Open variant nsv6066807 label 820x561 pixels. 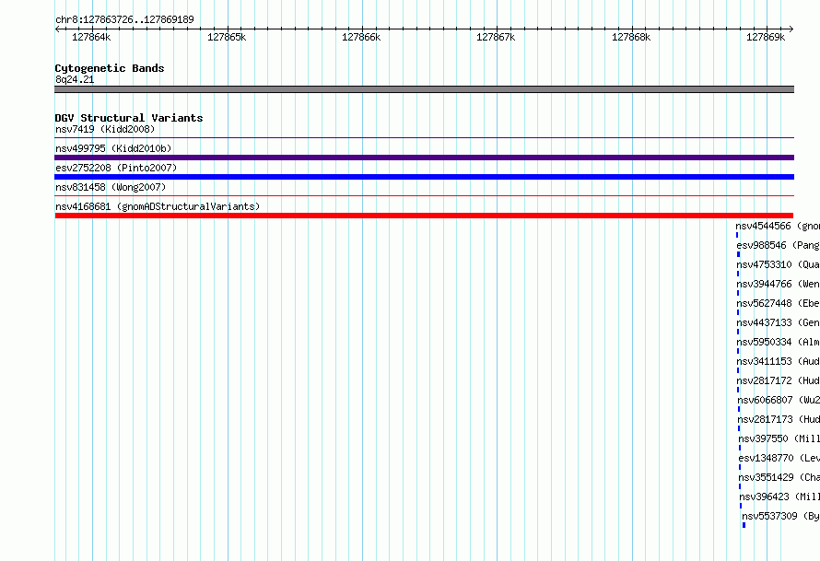pyautogui.click(x=779, y=400)
